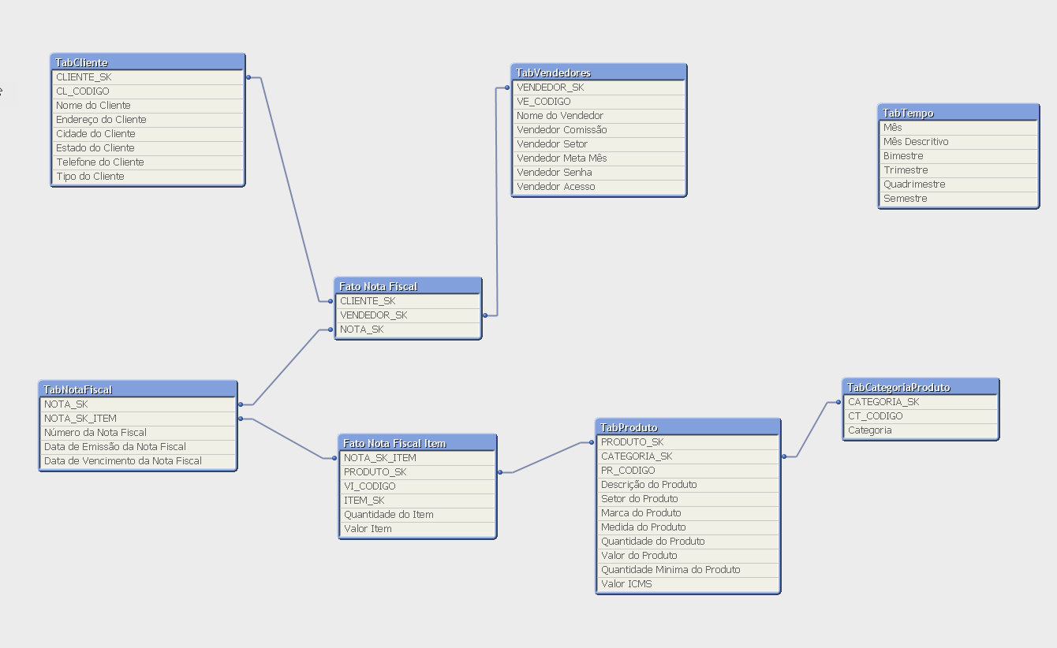Viewport: 1057px width, 648px height.
Task: Click the Vendedor Acesso field
Action: point(599,187)
